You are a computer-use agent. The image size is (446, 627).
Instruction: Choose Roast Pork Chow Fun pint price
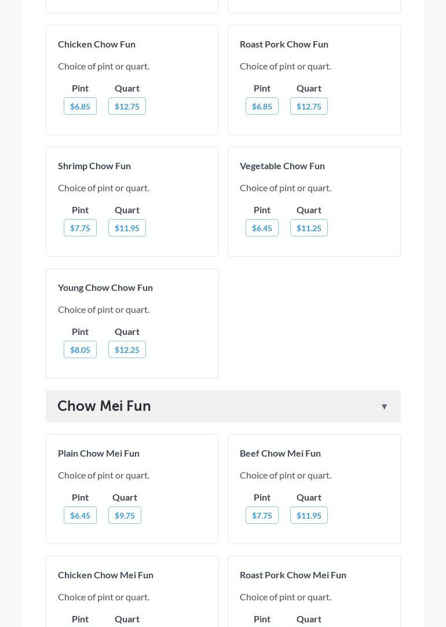262,107
